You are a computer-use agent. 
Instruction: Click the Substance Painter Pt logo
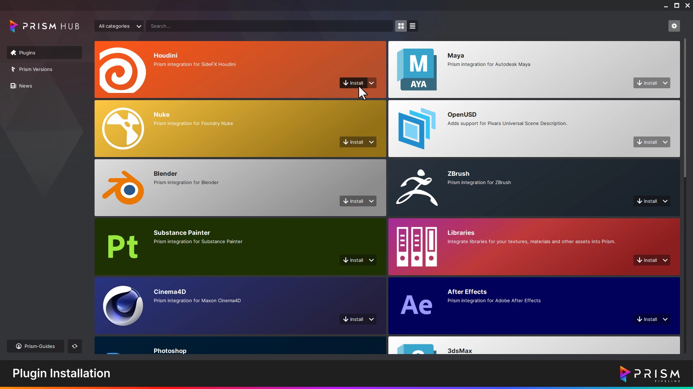pos(123,247)
